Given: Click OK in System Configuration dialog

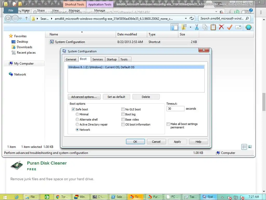Looking at the screenshot, I should point(135,142).
